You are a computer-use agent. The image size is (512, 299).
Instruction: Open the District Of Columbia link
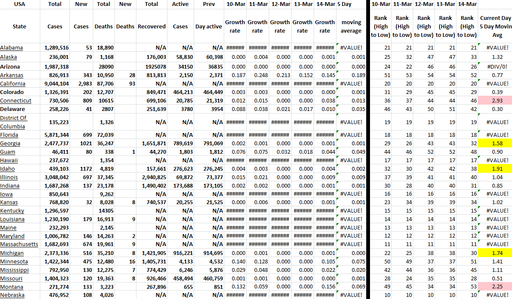(x=13, y=122)
